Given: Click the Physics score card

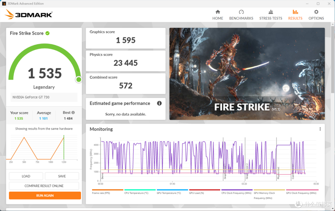Looking at the screenshot, I should coord(126,61).
